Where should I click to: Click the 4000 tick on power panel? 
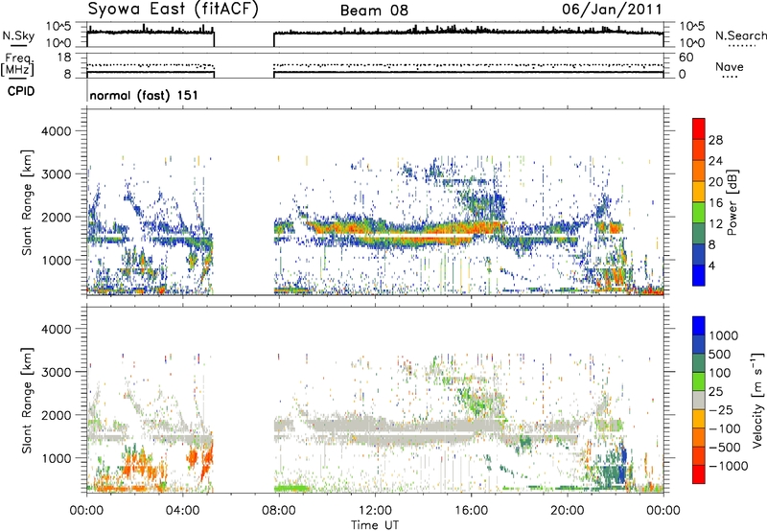(x=57, y=131)
